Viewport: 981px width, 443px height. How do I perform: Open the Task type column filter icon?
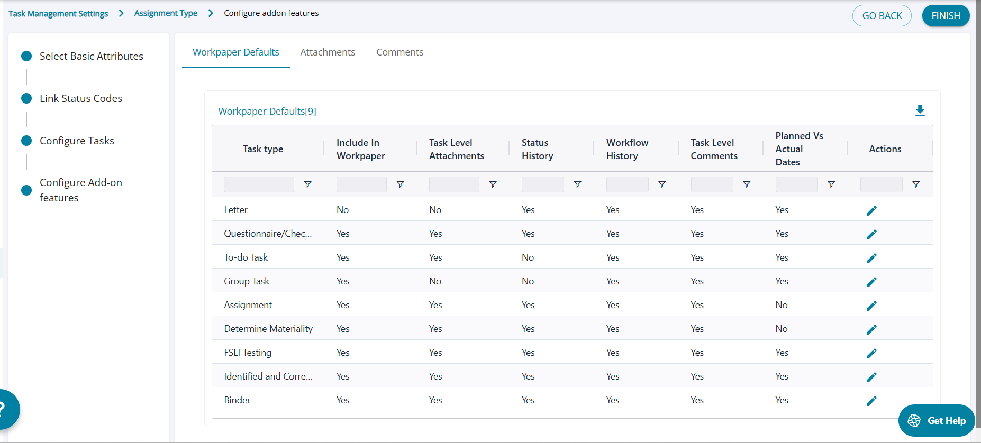[307, 184]
